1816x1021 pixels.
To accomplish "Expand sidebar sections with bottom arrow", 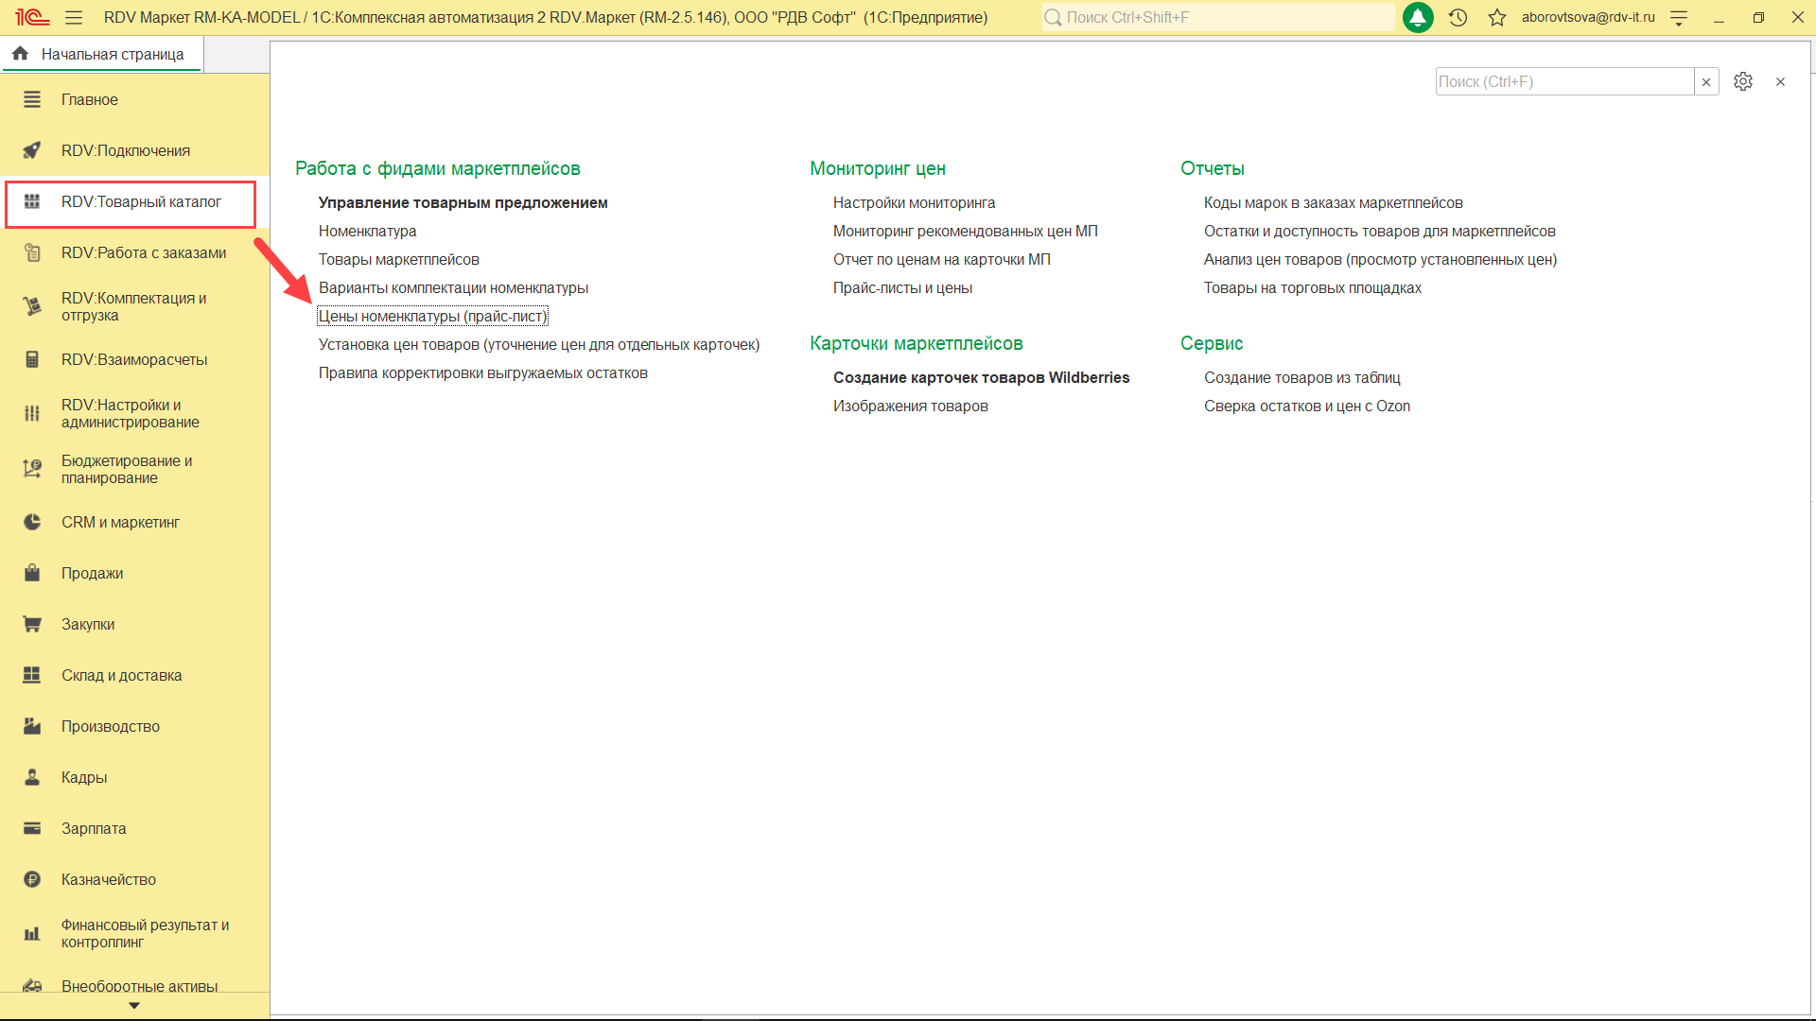I will pos(133,1006).
